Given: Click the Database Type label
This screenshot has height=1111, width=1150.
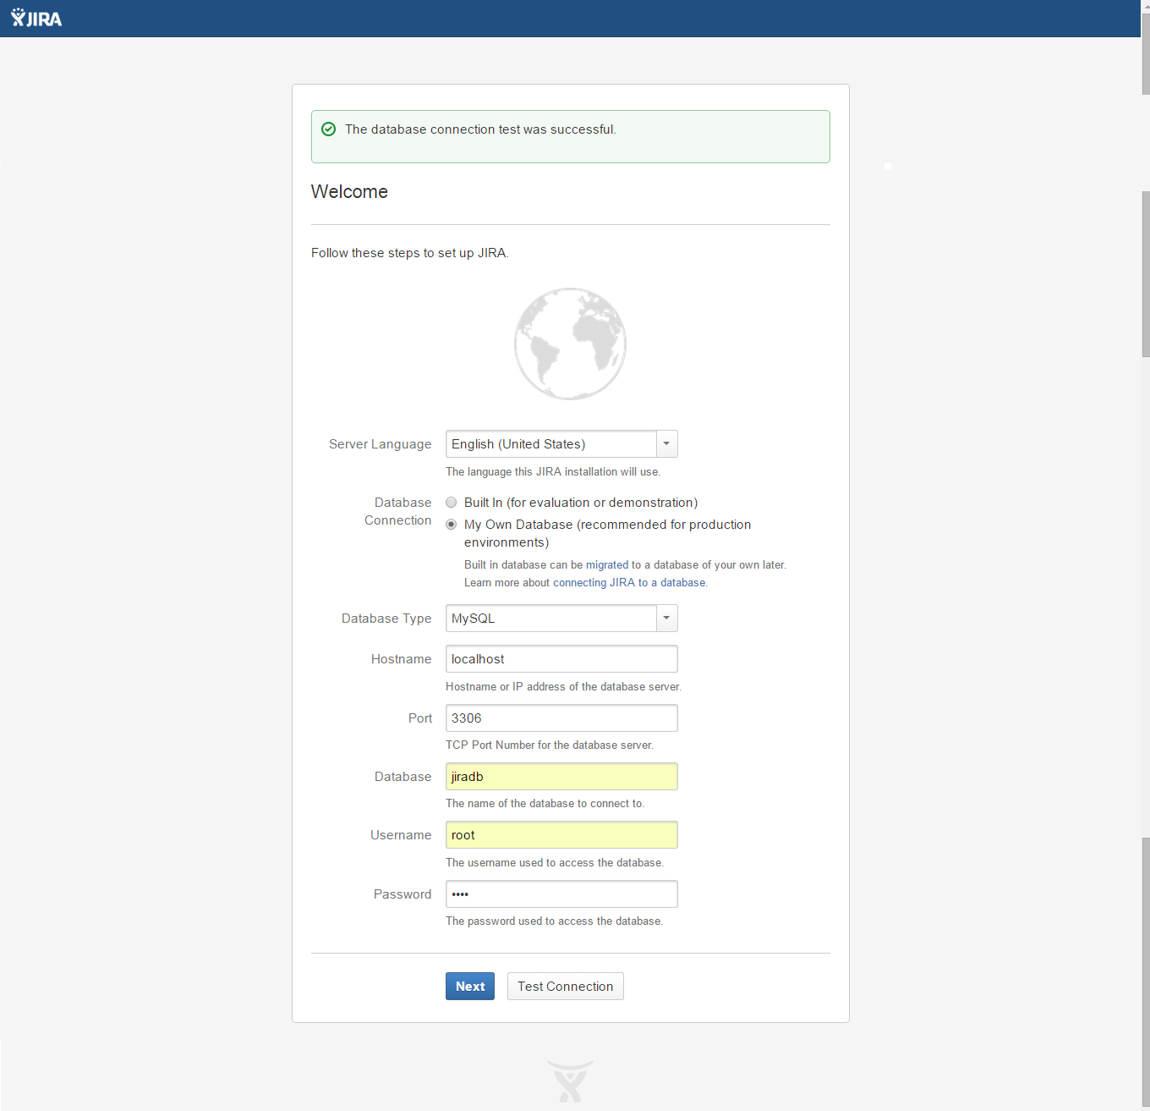Looking at the screenshot, I should (386, 619).
